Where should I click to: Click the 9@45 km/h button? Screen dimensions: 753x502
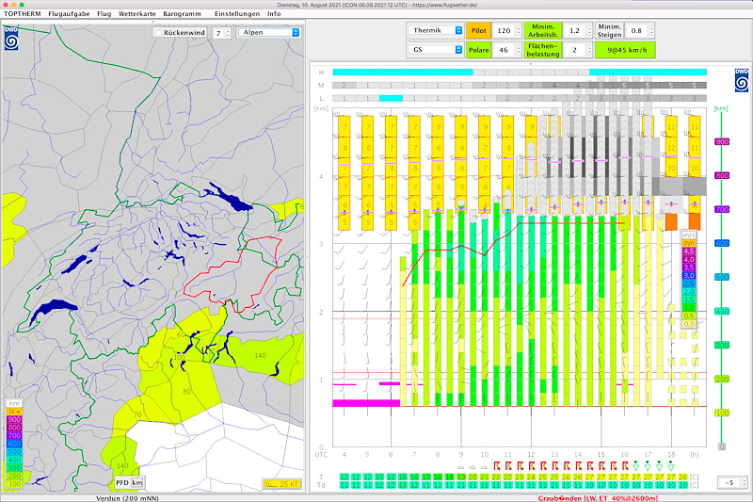625,50
